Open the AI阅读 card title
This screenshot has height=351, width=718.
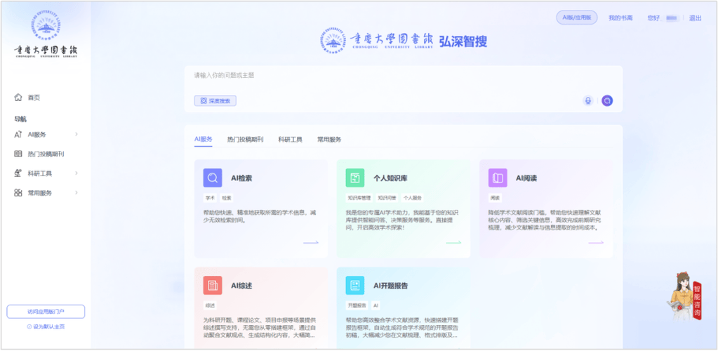click(x=526, y=178)
